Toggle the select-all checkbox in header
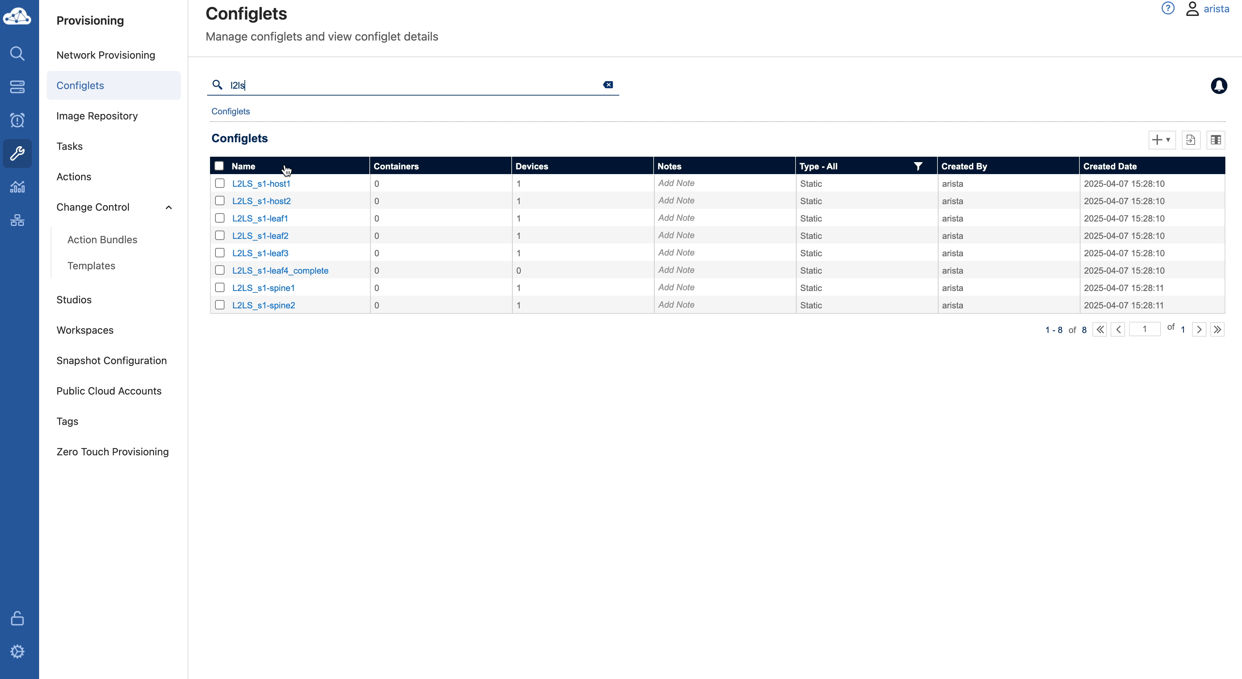Screen dimensions: 1242x679 pyautogui.click(x=219, y=166)
